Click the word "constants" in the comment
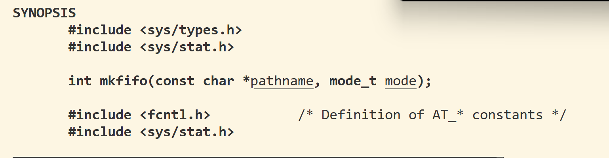 click(507, 115)
